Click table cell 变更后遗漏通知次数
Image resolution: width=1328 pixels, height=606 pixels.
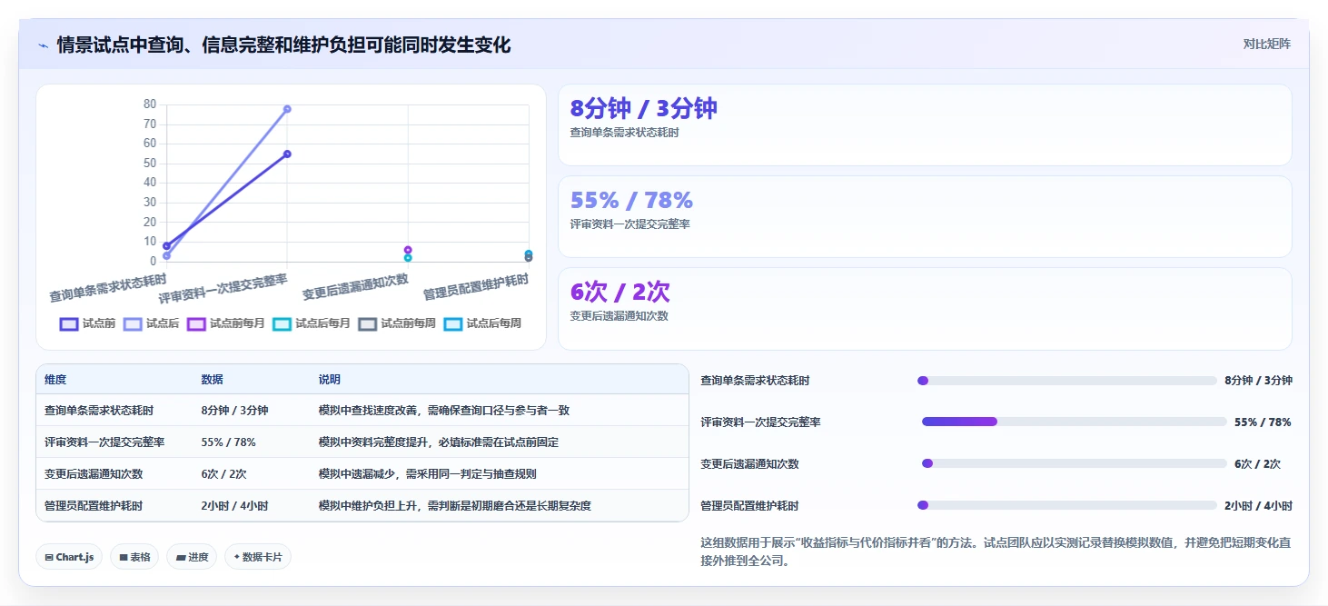(94, 474)
